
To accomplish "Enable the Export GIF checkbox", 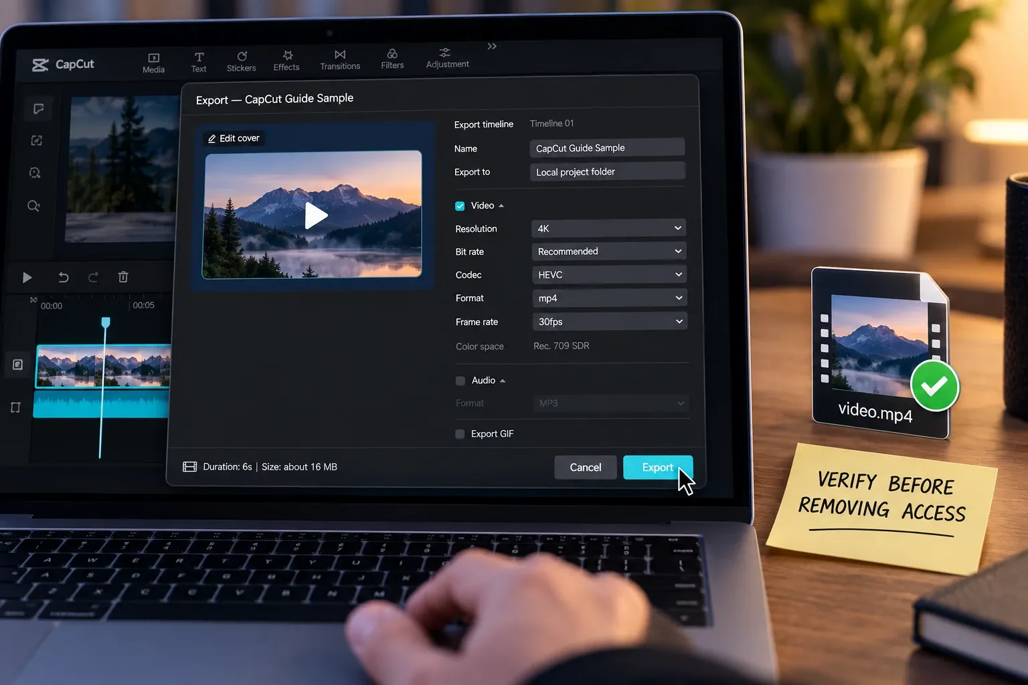I will click(460, 434).
